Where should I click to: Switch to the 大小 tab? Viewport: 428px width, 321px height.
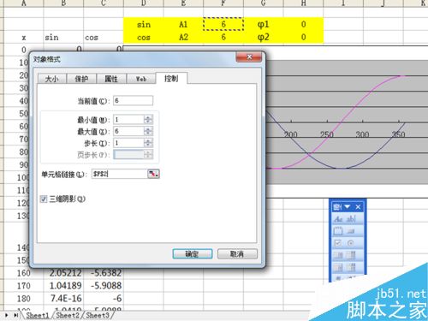pos(52,79)
